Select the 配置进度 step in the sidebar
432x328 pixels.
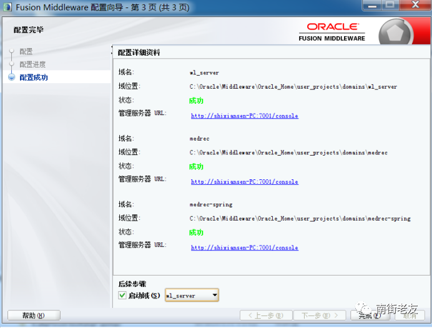tap(32, 64)
